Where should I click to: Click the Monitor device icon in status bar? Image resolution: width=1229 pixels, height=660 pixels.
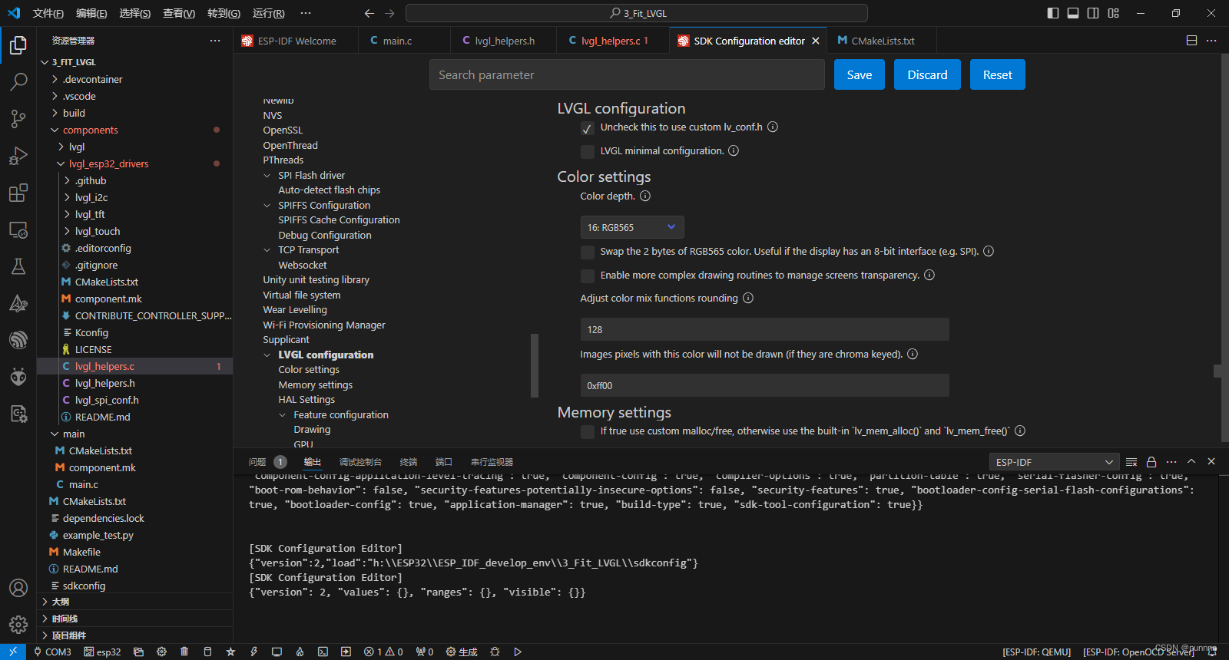pos(277,652)
